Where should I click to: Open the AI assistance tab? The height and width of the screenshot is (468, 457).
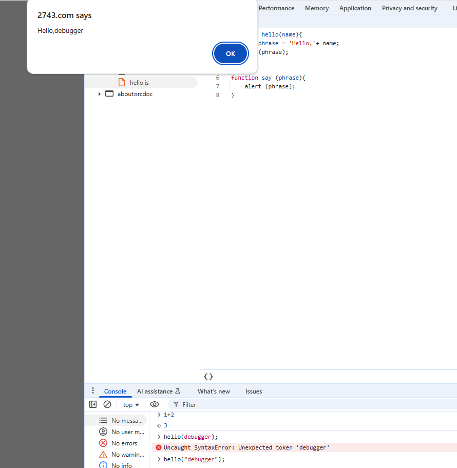click(x=158, y=391)
